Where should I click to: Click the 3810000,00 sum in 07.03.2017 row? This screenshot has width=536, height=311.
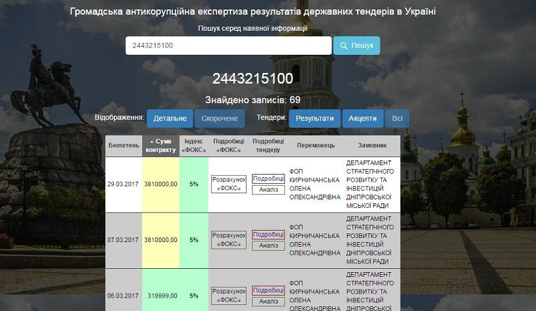[x=161, y=240]
